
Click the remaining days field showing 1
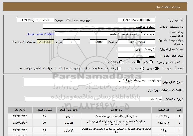tap(71, 42)
